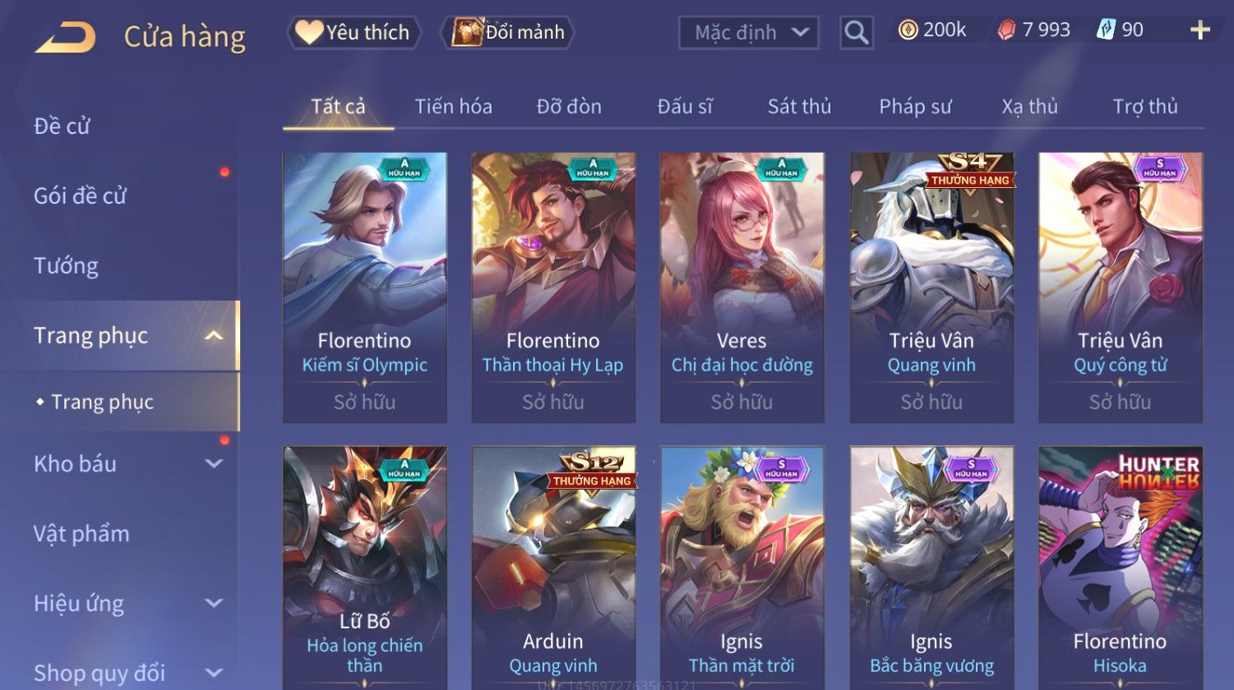
Task: Select the Florentino Hisoka skin card
Action: tap(1120, 568)
